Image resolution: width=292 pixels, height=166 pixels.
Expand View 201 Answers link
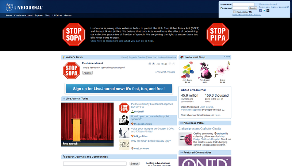click(x=165, y=72)
